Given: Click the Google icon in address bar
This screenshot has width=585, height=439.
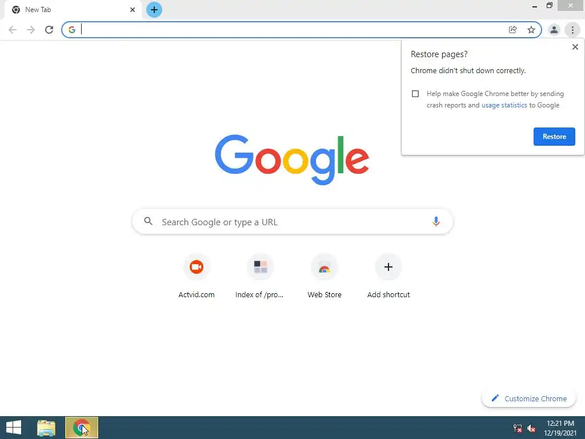Looking at the screenshot, I should [72, 30].
